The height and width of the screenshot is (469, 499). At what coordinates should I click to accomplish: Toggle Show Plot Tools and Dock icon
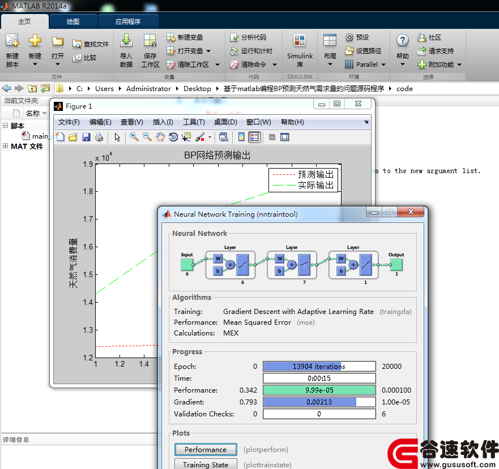click(x=284, y=137)
